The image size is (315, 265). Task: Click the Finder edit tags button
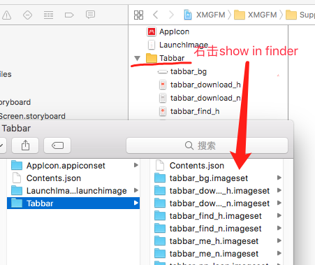(57, 145)
